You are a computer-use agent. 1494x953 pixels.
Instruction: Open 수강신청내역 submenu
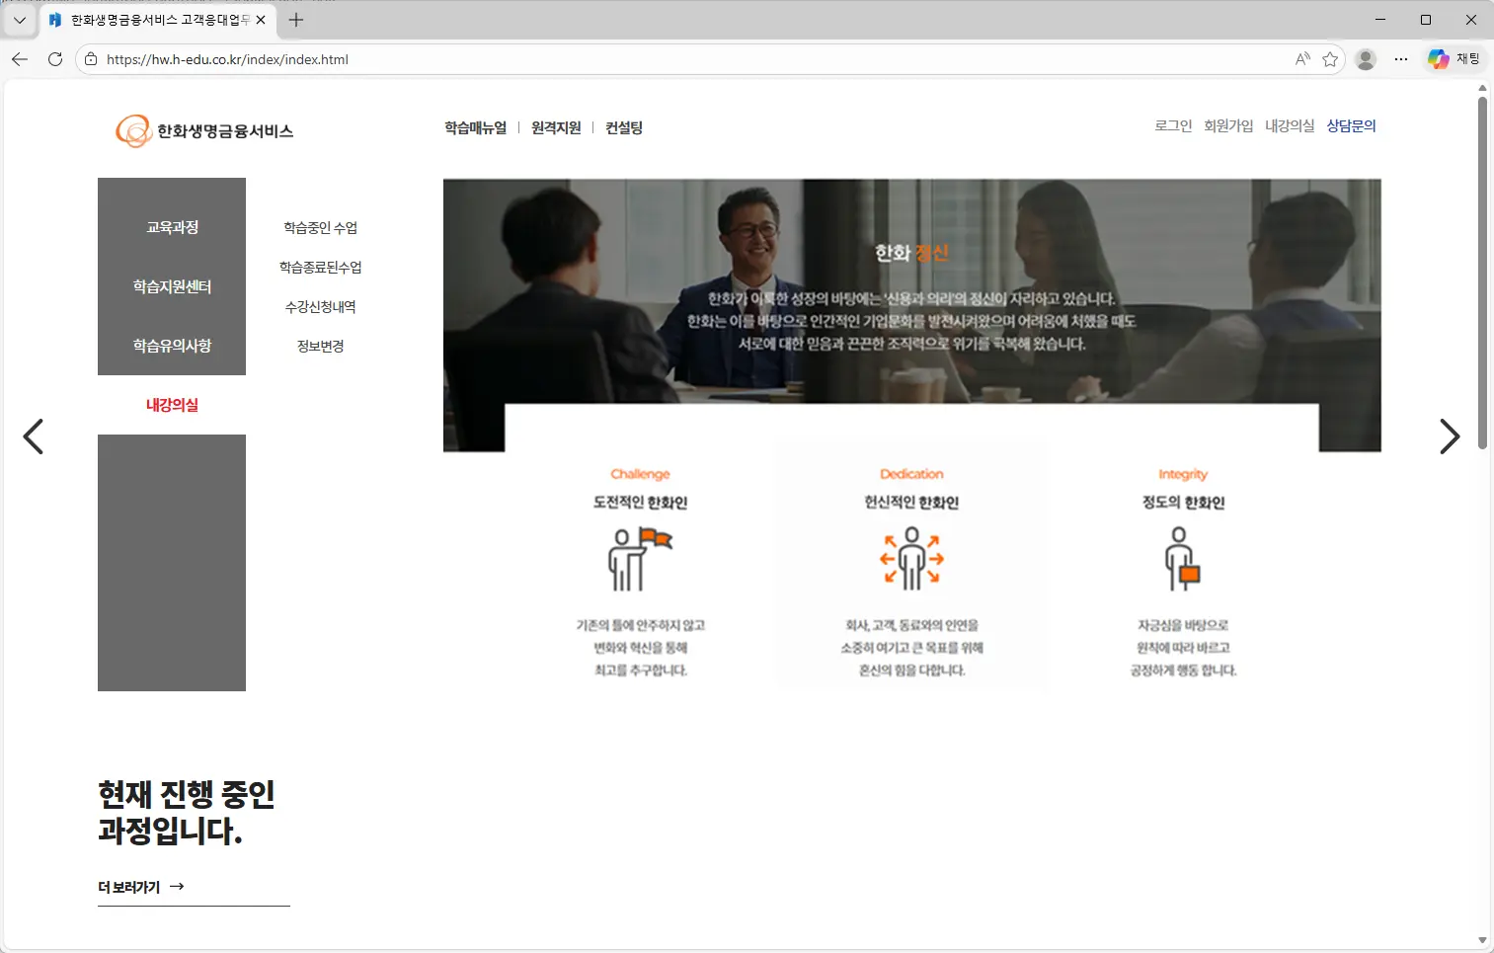320,307
